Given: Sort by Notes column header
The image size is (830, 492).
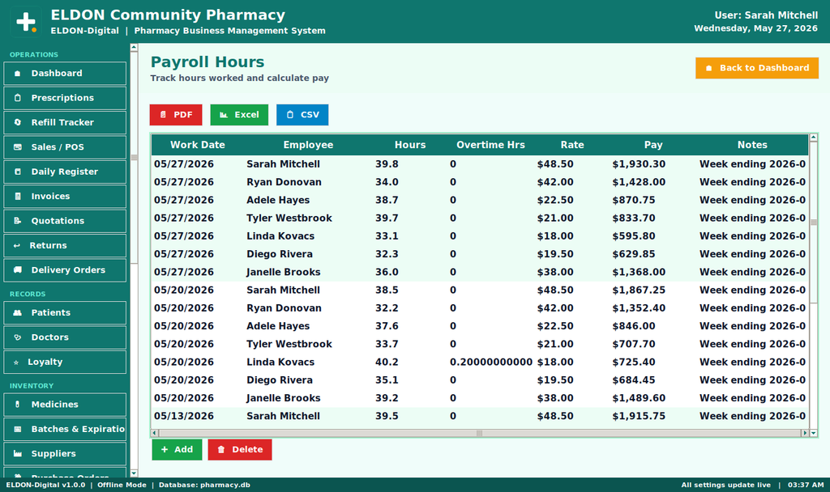Looking at the screenshot, I should (752, 145).
